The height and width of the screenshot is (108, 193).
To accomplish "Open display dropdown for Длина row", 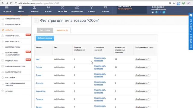I will click(x=142, y=83).
